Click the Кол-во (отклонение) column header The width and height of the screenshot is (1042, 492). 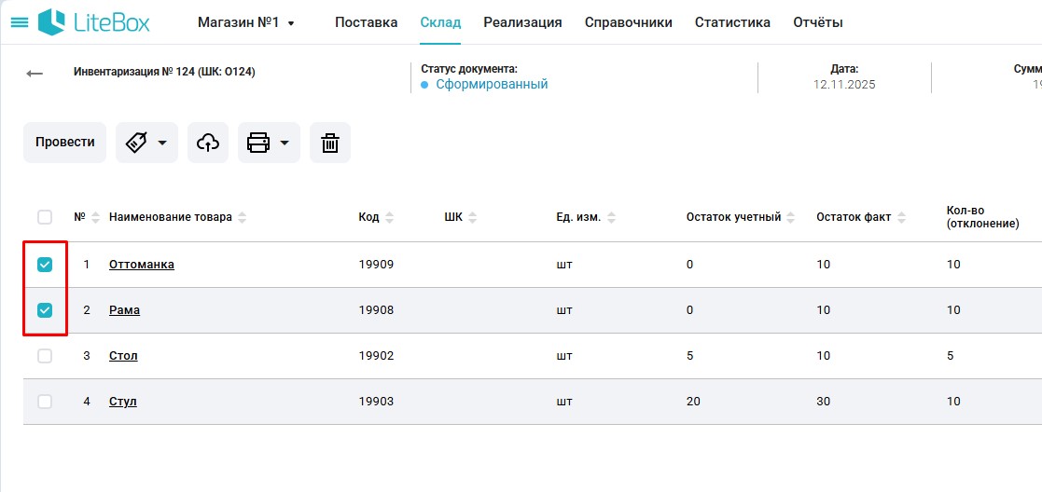[x=983, y=217]
